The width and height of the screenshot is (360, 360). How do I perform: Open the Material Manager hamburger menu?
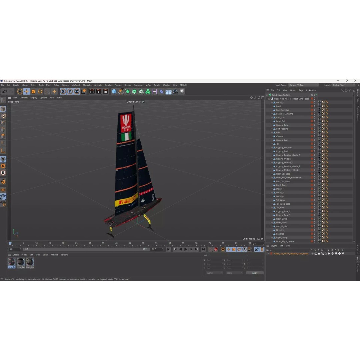(x=10, y=255)
